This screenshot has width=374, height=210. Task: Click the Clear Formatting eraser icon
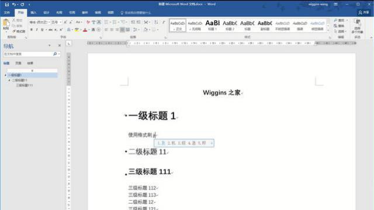tap(88, 22)
